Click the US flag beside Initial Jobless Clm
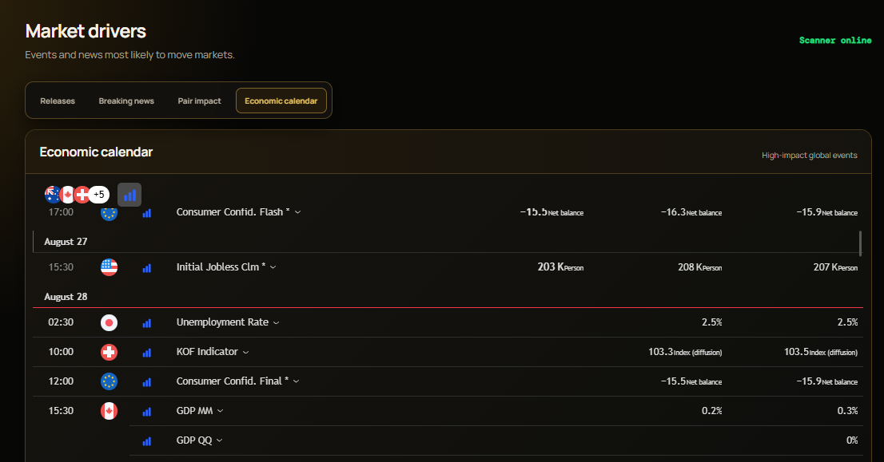This screenshot has height=462, width=884. [109, 267]
